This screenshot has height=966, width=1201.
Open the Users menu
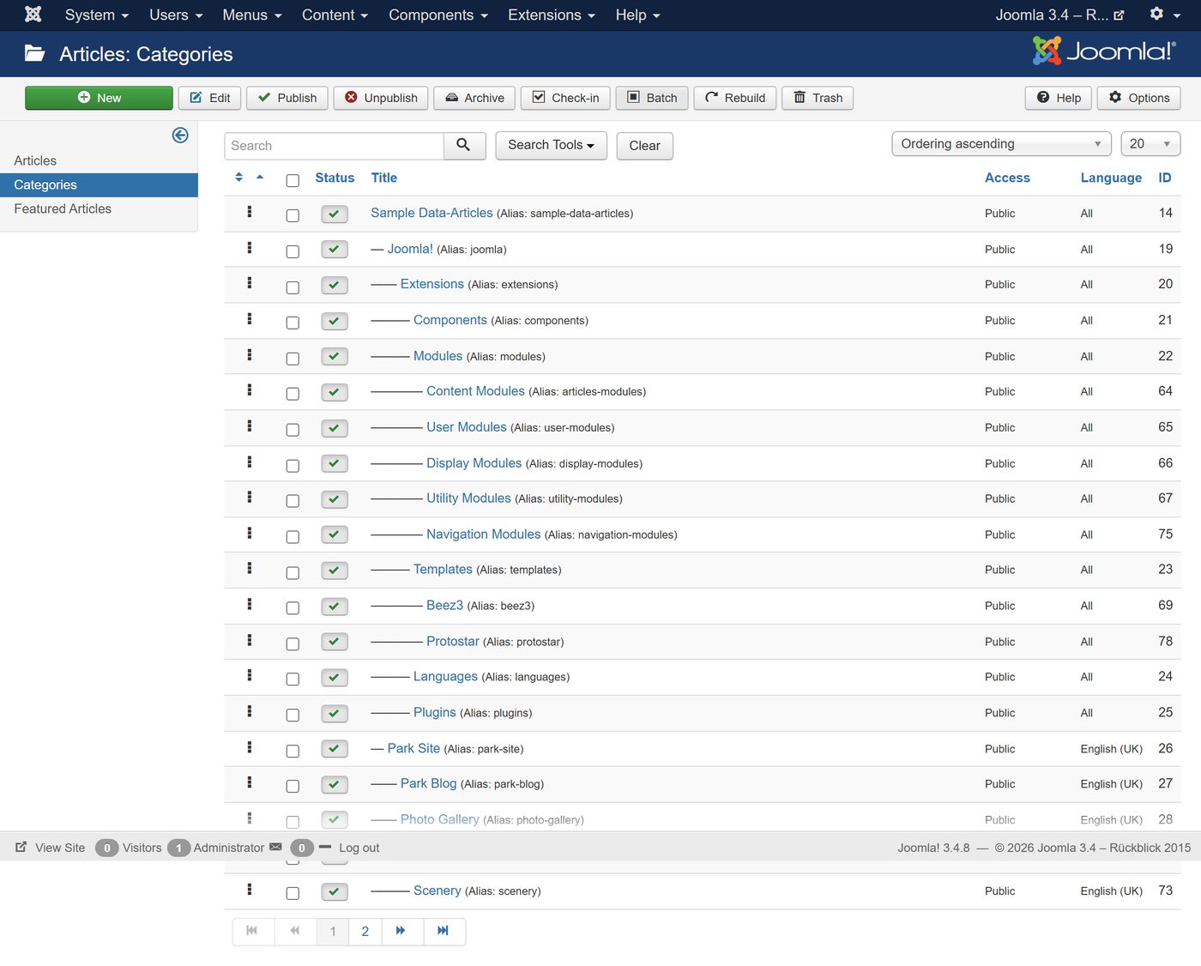176,15
